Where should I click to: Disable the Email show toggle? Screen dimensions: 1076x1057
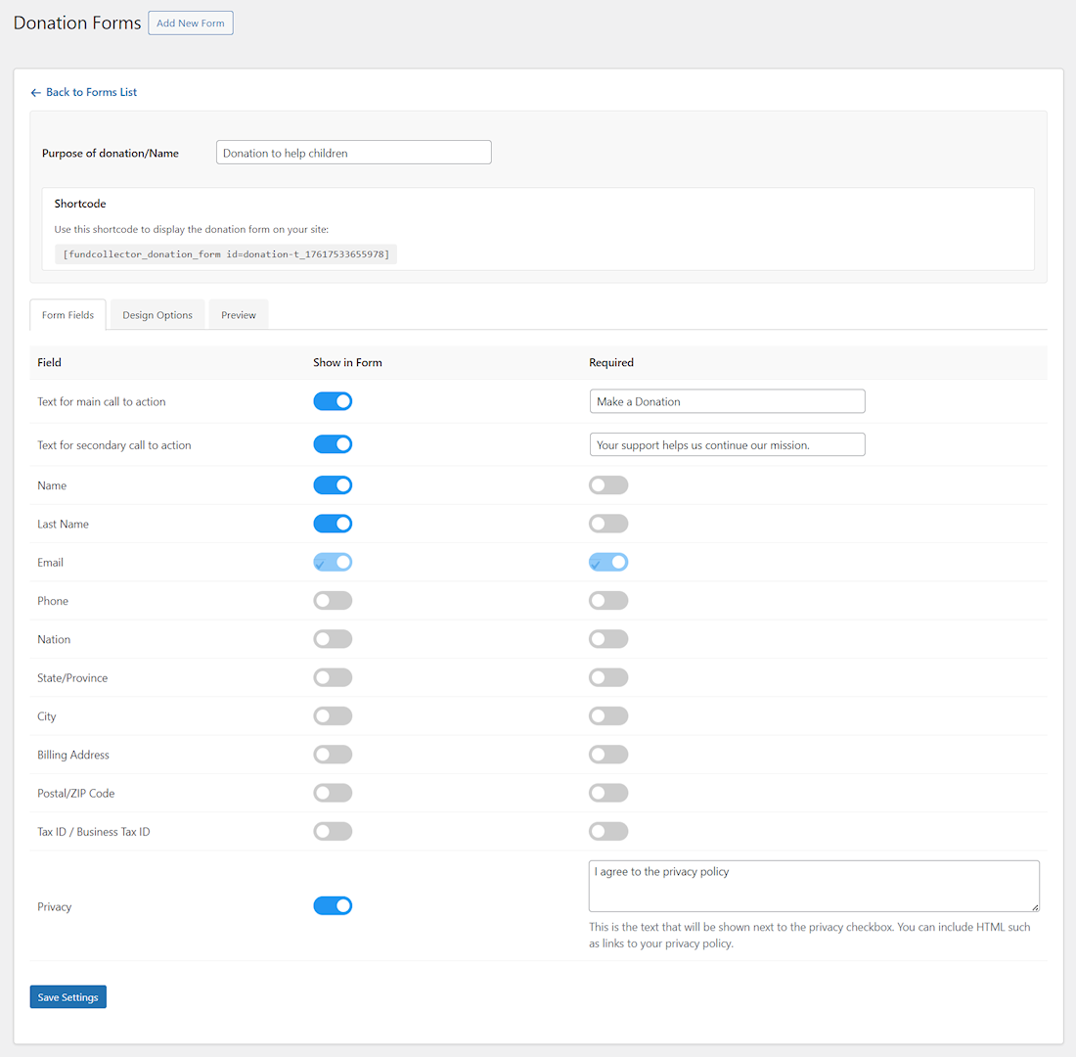click(x=333, y=562)
